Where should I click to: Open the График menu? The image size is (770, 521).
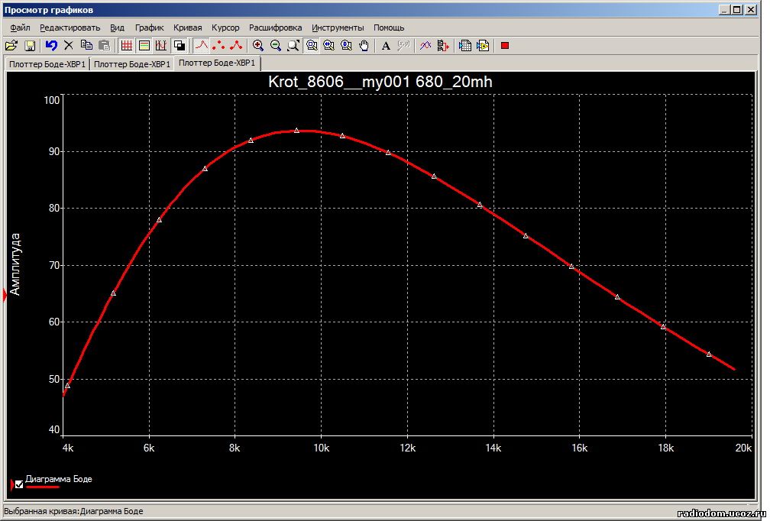(x=149, y=28)
